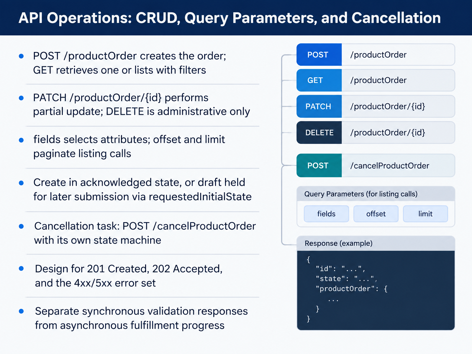Click the line 'paginate listing calls'

(82, 154)
